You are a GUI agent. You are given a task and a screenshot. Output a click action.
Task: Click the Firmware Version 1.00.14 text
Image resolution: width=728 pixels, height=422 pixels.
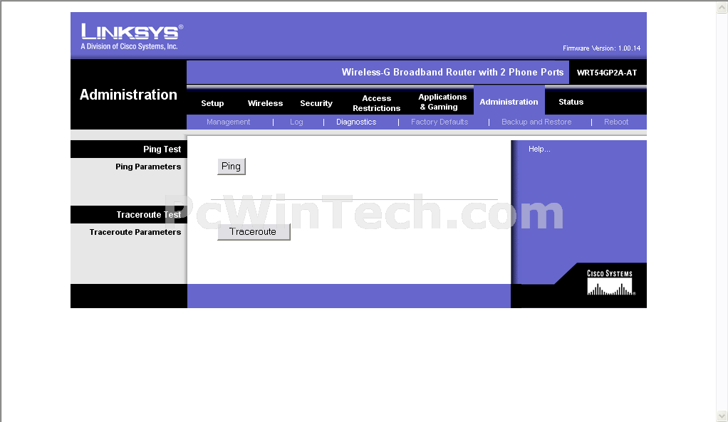[x=601, y=48]
